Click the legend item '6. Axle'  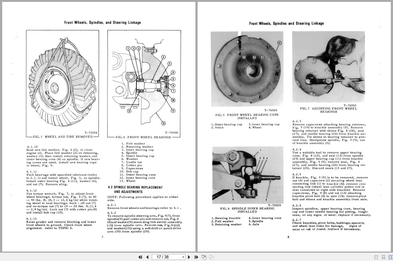pos(254,224)
